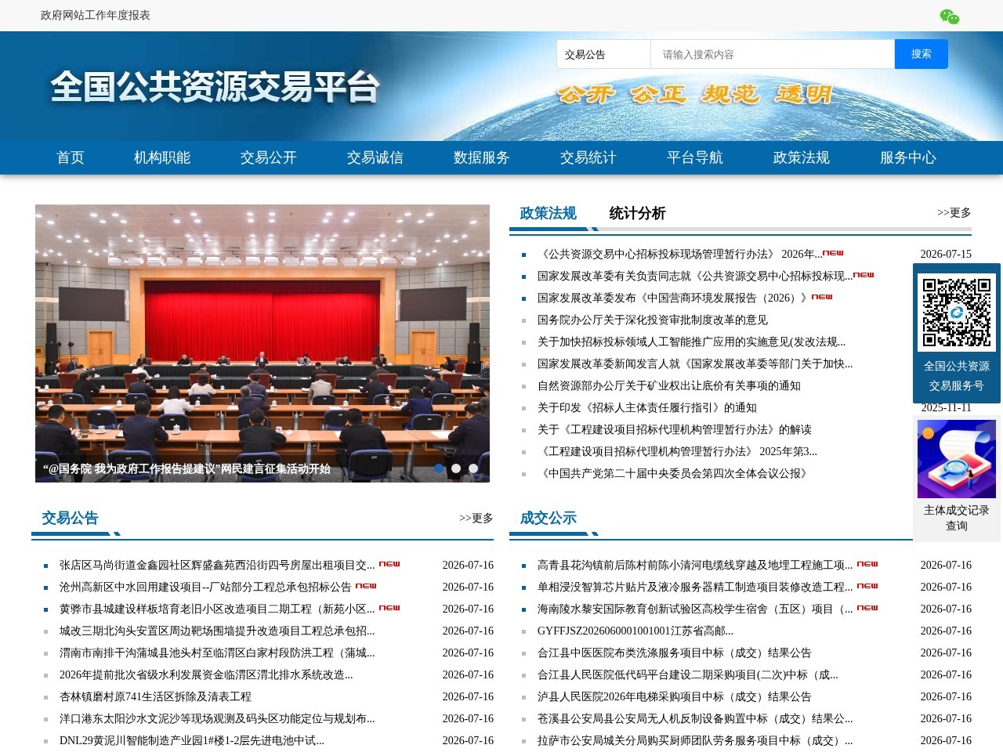Open 杏林镇磨村原741生活区拆除 announcement
This screenshot has width=1003, height=752.
(x=155, y=696)
